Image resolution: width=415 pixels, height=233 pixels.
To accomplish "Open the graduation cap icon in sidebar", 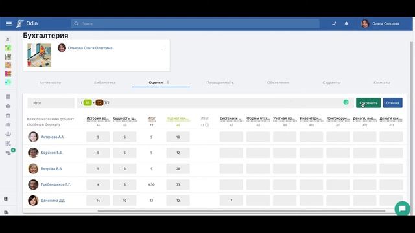I will [8, 125].
